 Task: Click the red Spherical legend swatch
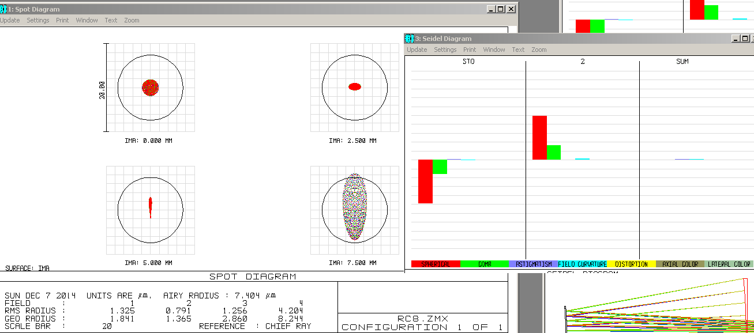click(436, 264)
